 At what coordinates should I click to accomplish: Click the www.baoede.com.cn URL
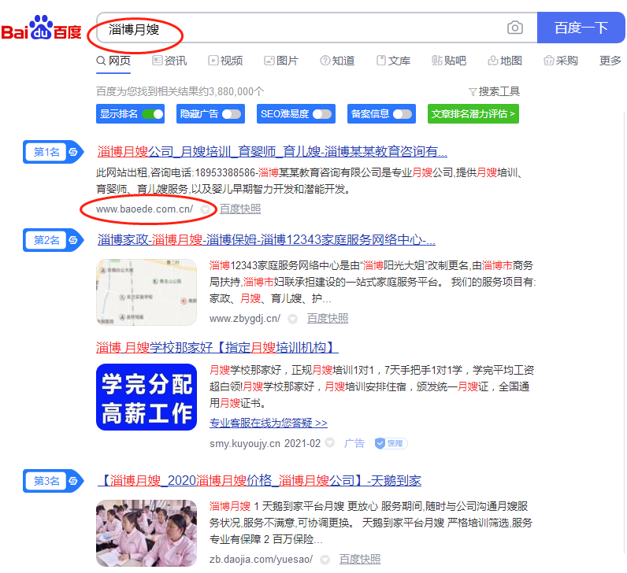click(x=144, y=209)
